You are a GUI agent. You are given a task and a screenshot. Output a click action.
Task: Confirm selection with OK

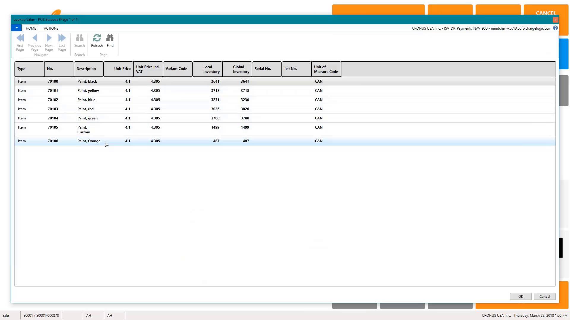[520, 296]
